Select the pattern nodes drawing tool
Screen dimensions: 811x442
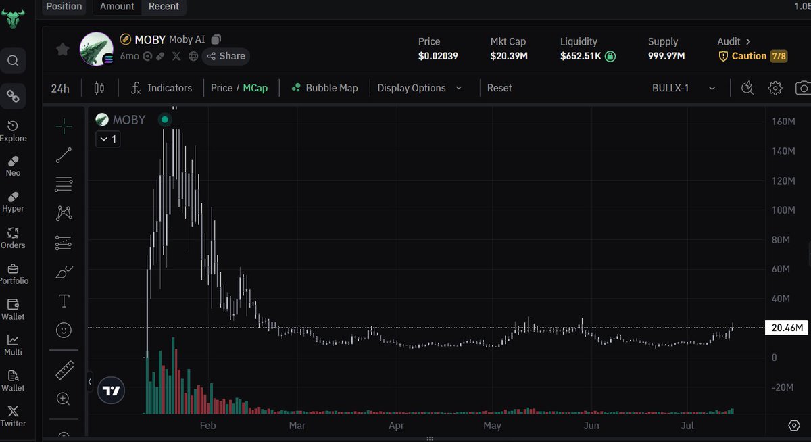tap(64, 213)
